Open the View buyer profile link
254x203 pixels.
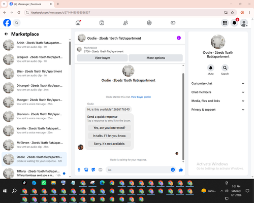pos(141,97)
